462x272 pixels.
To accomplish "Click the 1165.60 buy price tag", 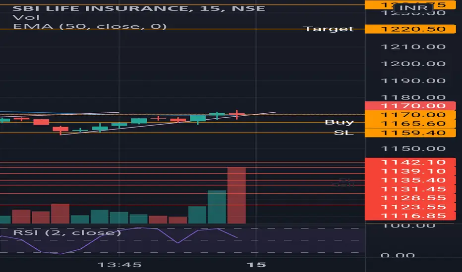I will [x=410, y=124].
